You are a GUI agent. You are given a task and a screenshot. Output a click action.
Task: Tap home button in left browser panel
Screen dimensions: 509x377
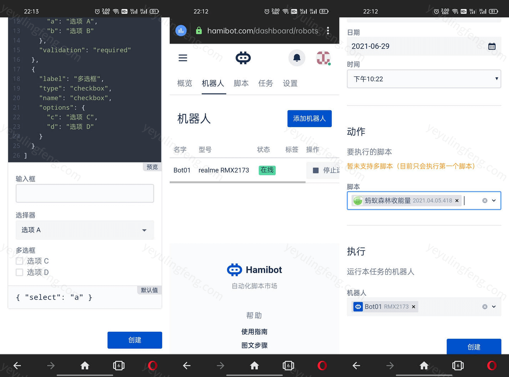coord(85,366)
